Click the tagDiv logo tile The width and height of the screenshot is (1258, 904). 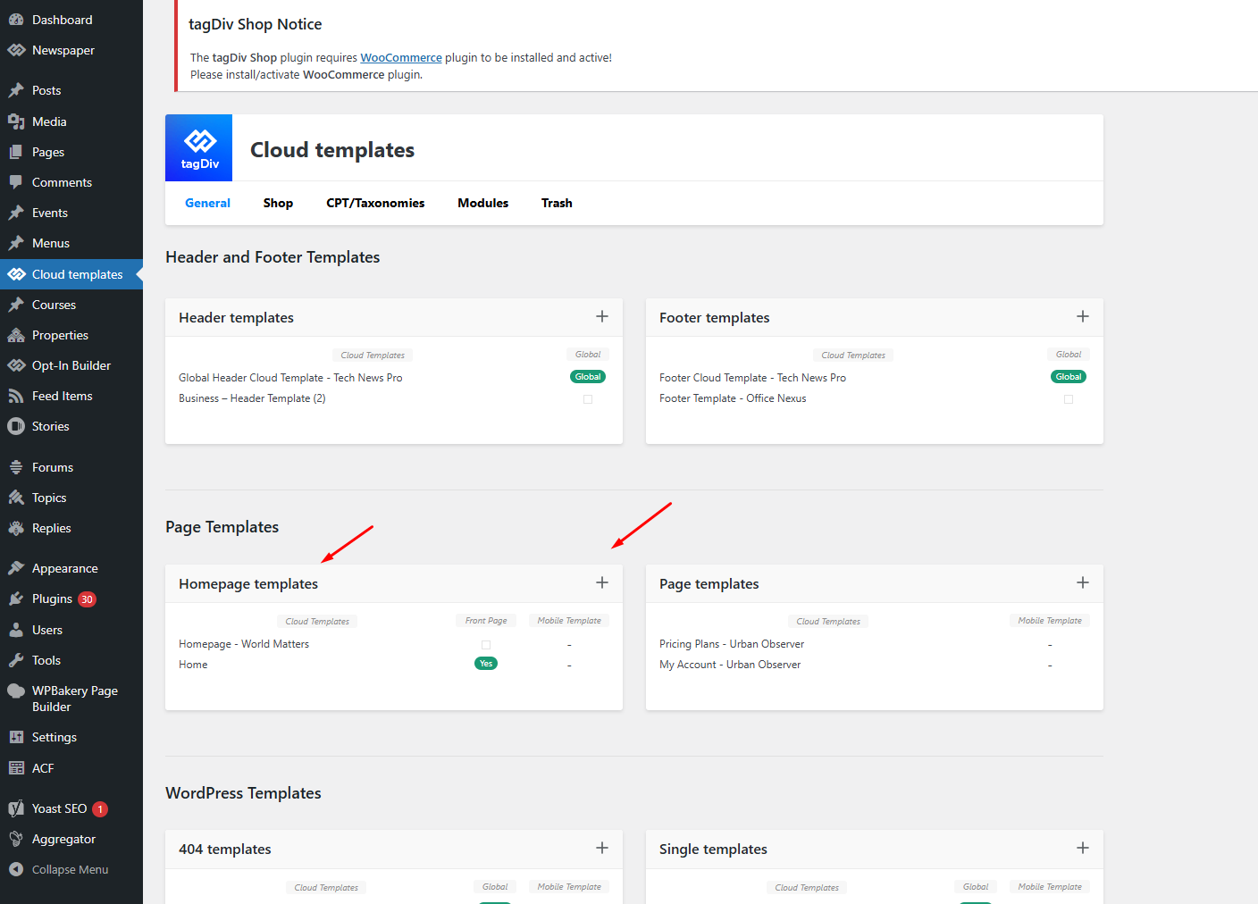click(x=198, y=147)
